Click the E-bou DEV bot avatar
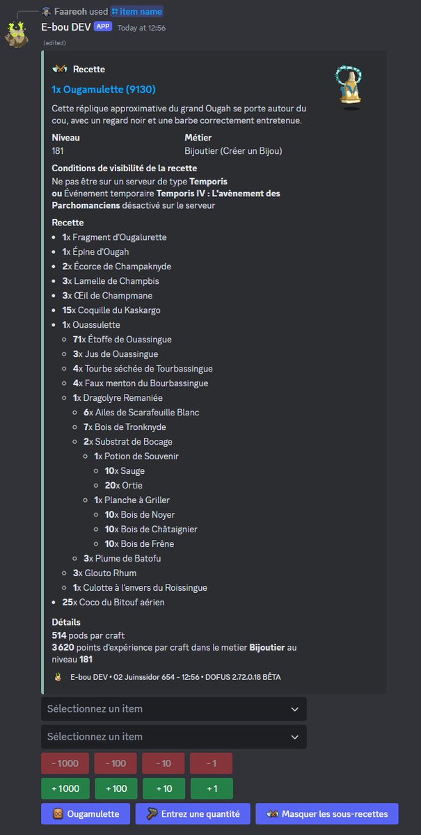Viewport: 421px width, 835px height. click(17, 34)
